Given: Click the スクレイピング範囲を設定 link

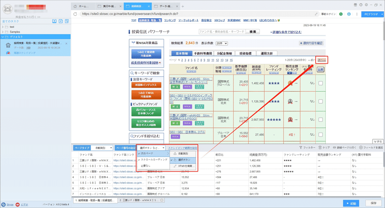Looking at the screenshot, I should tap(182, 148).
